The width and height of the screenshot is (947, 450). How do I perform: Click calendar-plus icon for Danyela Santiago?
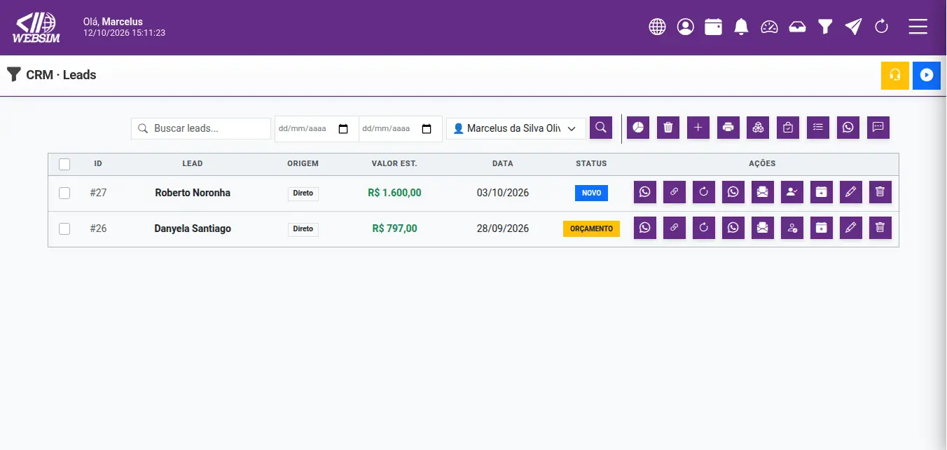(822, 228)
